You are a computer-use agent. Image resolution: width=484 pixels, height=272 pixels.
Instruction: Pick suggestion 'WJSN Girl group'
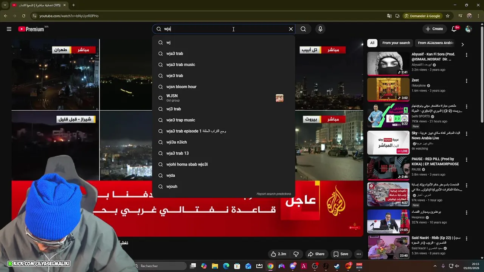point(223,98)
